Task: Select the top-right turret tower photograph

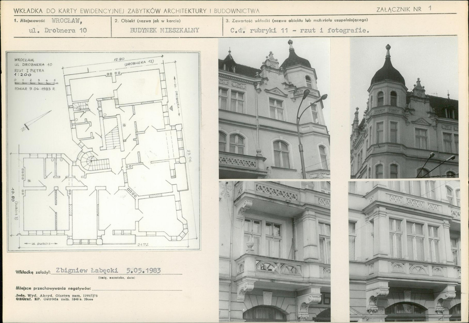Action: tap(404, 108)
